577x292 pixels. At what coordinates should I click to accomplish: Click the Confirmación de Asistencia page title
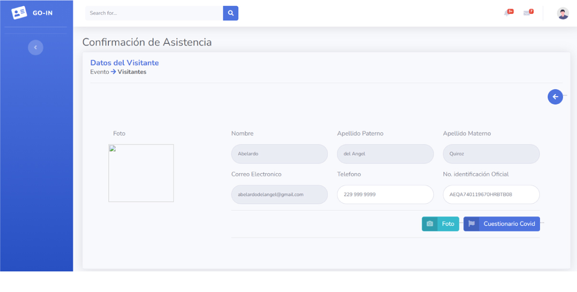click(147, 42)
